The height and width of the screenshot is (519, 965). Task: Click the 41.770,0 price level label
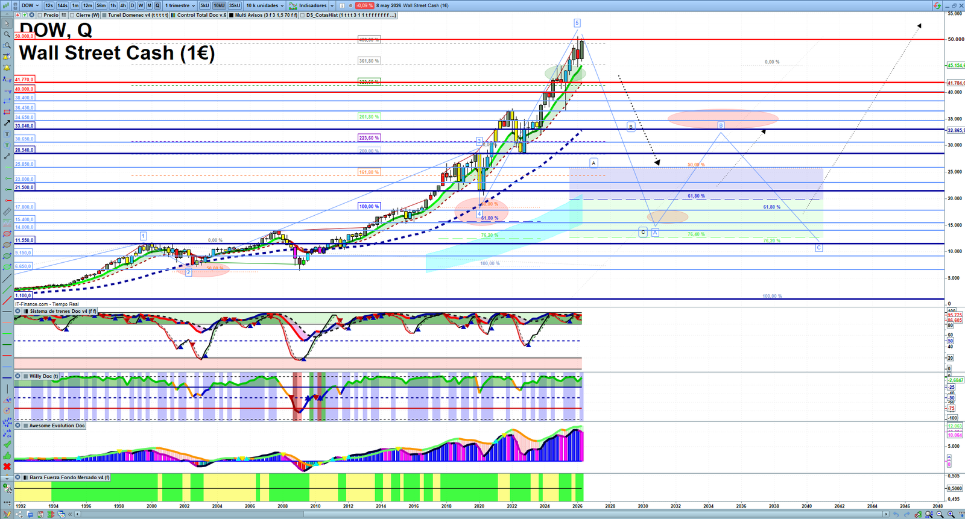(x=25, y=80)
